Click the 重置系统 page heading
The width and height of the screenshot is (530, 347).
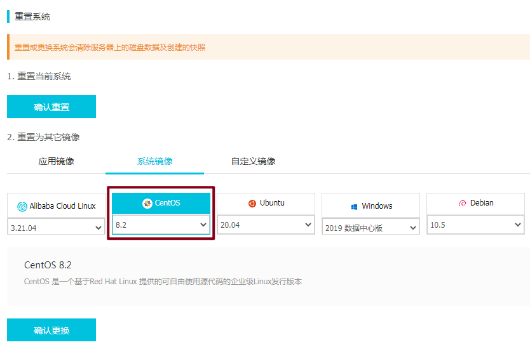[x=32, y=16]
